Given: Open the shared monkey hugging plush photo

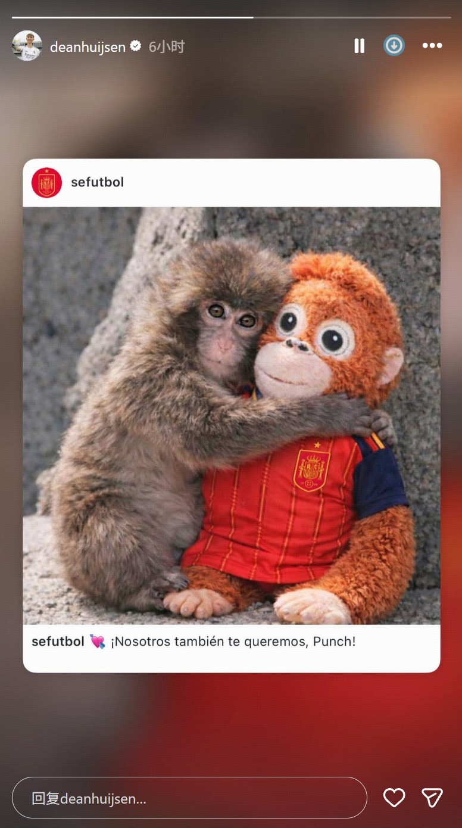Looking at the screenshot, I should pos(232,416).
